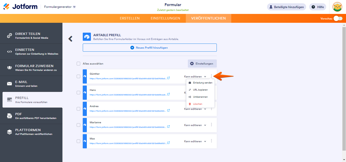Image resolution: width=346 pixels, height=162 pixels.
Task: Click the Beteiligte hinzufügen button
Action: pos(286,7)
